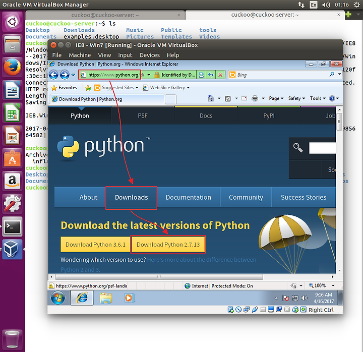Viewport: 363px width, 352px height.
Task: Click the PSF top navigation tab
Action: click(x=143, y=115)
